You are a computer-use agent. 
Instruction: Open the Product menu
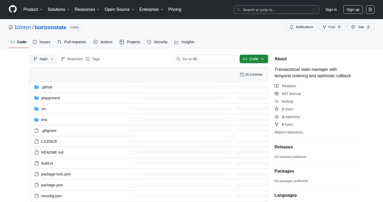[33, 10]
